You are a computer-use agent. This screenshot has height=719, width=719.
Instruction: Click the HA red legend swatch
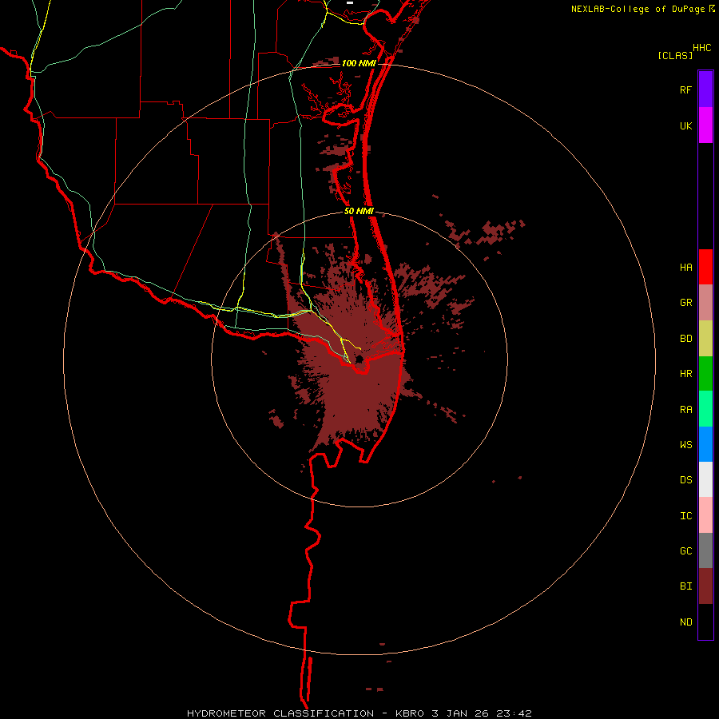tap(705, 267)
